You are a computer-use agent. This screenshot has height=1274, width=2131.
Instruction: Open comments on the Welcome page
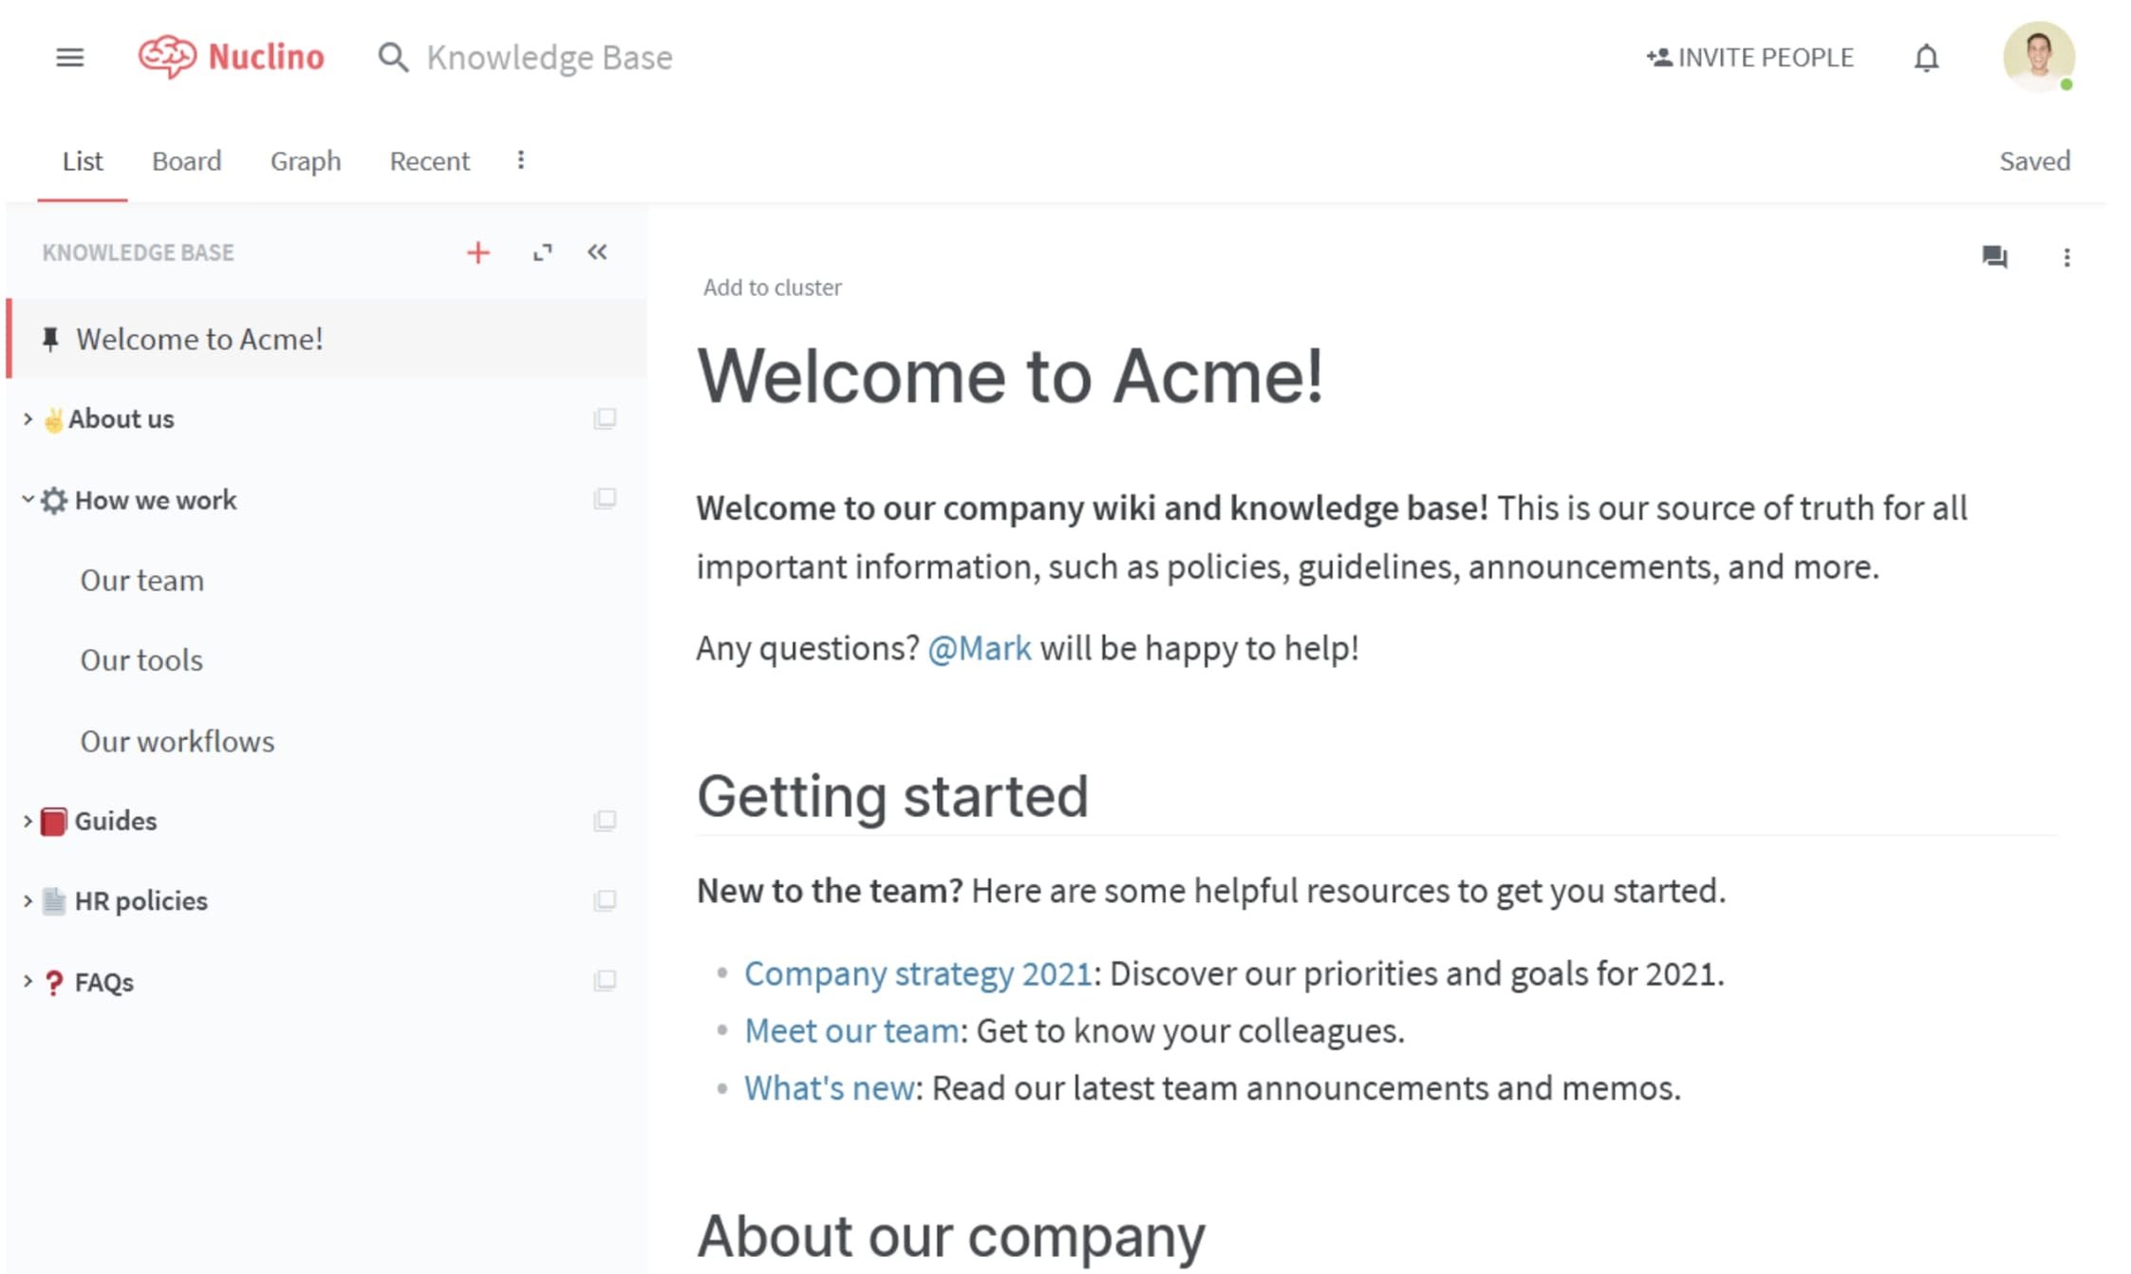pyautogui.click(x=1994, y=257)
